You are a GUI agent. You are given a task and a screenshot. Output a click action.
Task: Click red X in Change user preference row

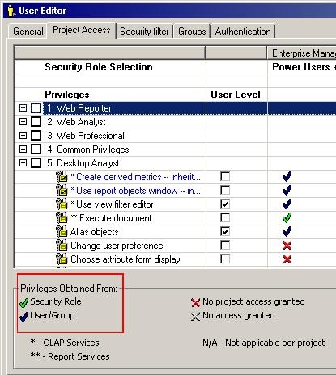[x=287, y=246]
